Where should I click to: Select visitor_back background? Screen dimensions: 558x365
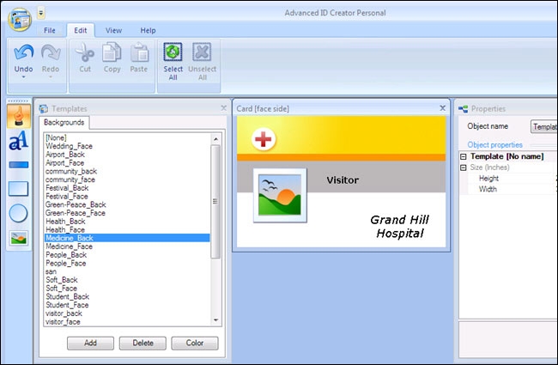coord(127,313)
